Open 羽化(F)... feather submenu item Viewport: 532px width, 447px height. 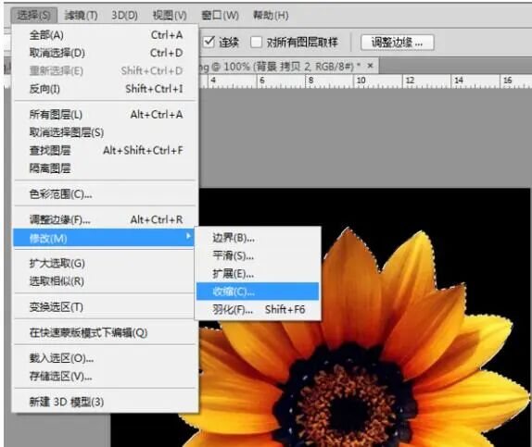(258, 309)
